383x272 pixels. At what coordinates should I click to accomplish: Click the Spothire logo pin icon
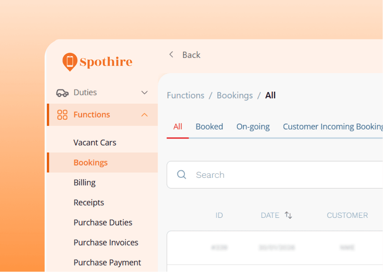(x=70, y=61)
